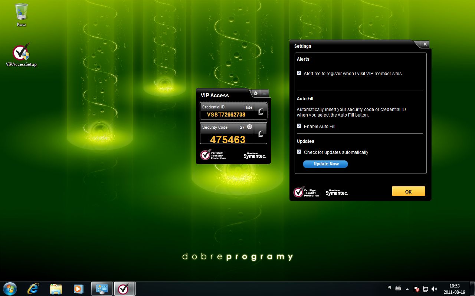475x296 pixels.
Task: Click Show desktop strip at taskbar end
Action: pos(472,289)
